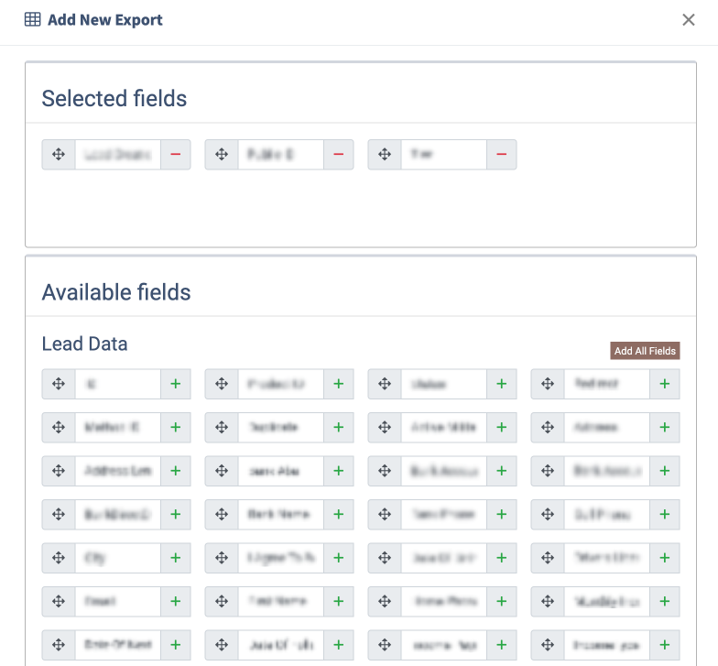Image resolution: width=718 pixels, height=666 pixels.
Task: Click move handle of Email field
Action: point(59,601)
